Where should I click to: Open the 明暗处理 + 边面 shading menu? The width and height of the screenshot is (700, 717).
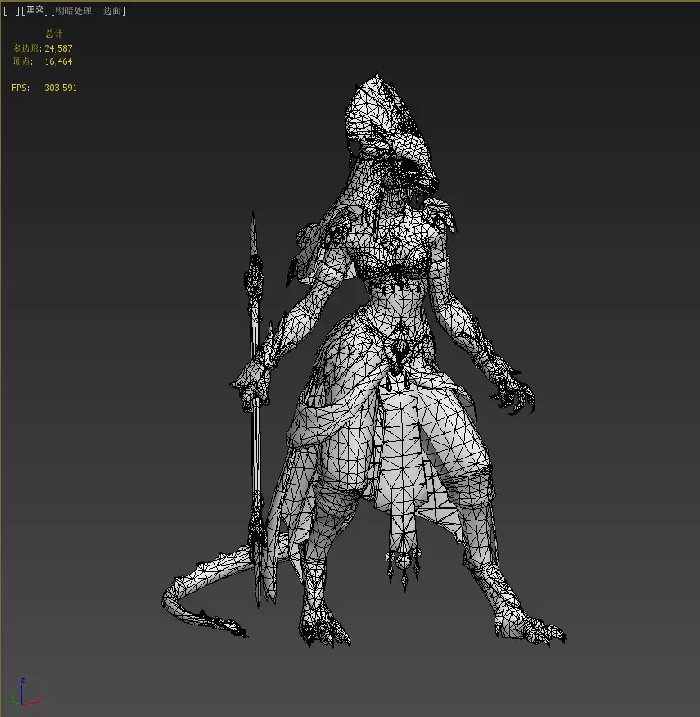pos(88,11)
